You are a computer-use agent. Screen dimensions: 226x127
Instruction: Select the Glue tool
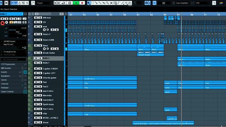100,3
